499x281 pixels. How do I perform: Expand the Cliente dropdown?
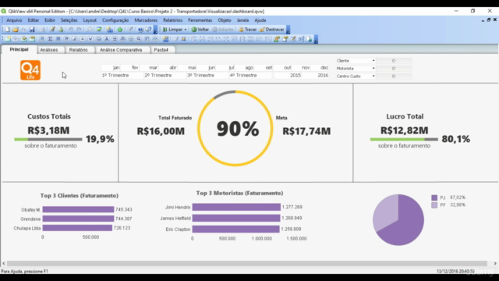tap(373, 61)
